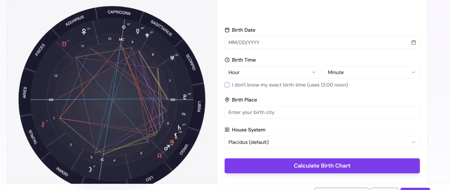Click the Mercury symbol near Sagittarius
450x190 pixels.
[138, 31]
